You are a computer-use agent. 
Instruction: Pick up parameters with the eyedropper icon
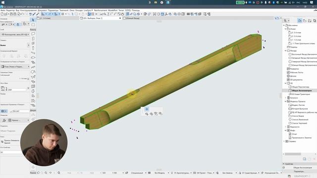point(34,14)
